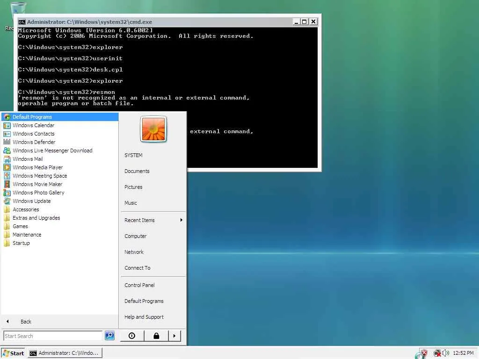Open shutdown options arrow beside lock
Screen dimensions: 479x359
pyautogui.click(x=174, y=336)
